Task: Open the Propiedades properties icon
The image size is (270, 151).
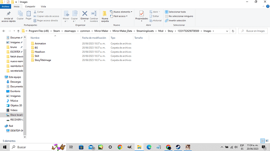Action: 142,16
